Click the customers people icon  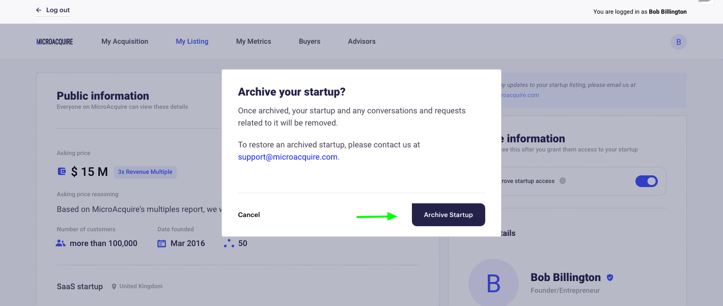click(61, 243)
